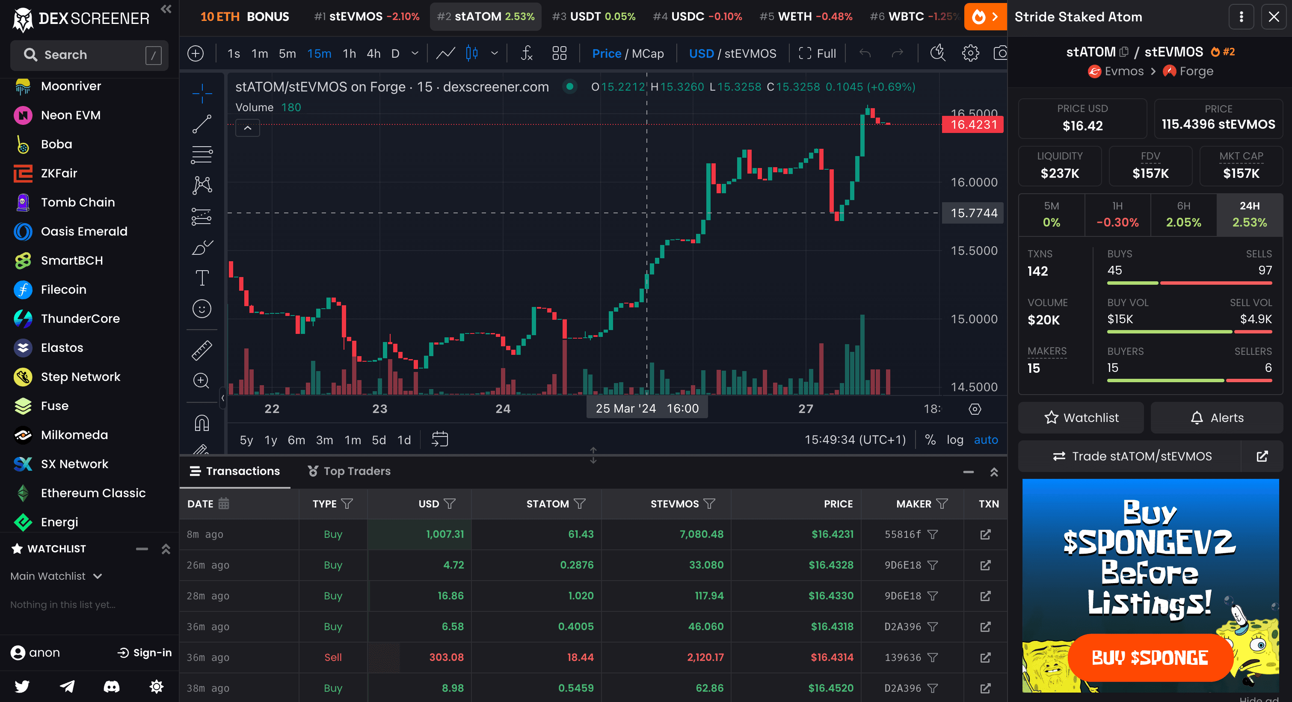The width and height of the screenshot is (1292, 702).
Task: Toggle percent scale on price axis
Action: point(930,440)
